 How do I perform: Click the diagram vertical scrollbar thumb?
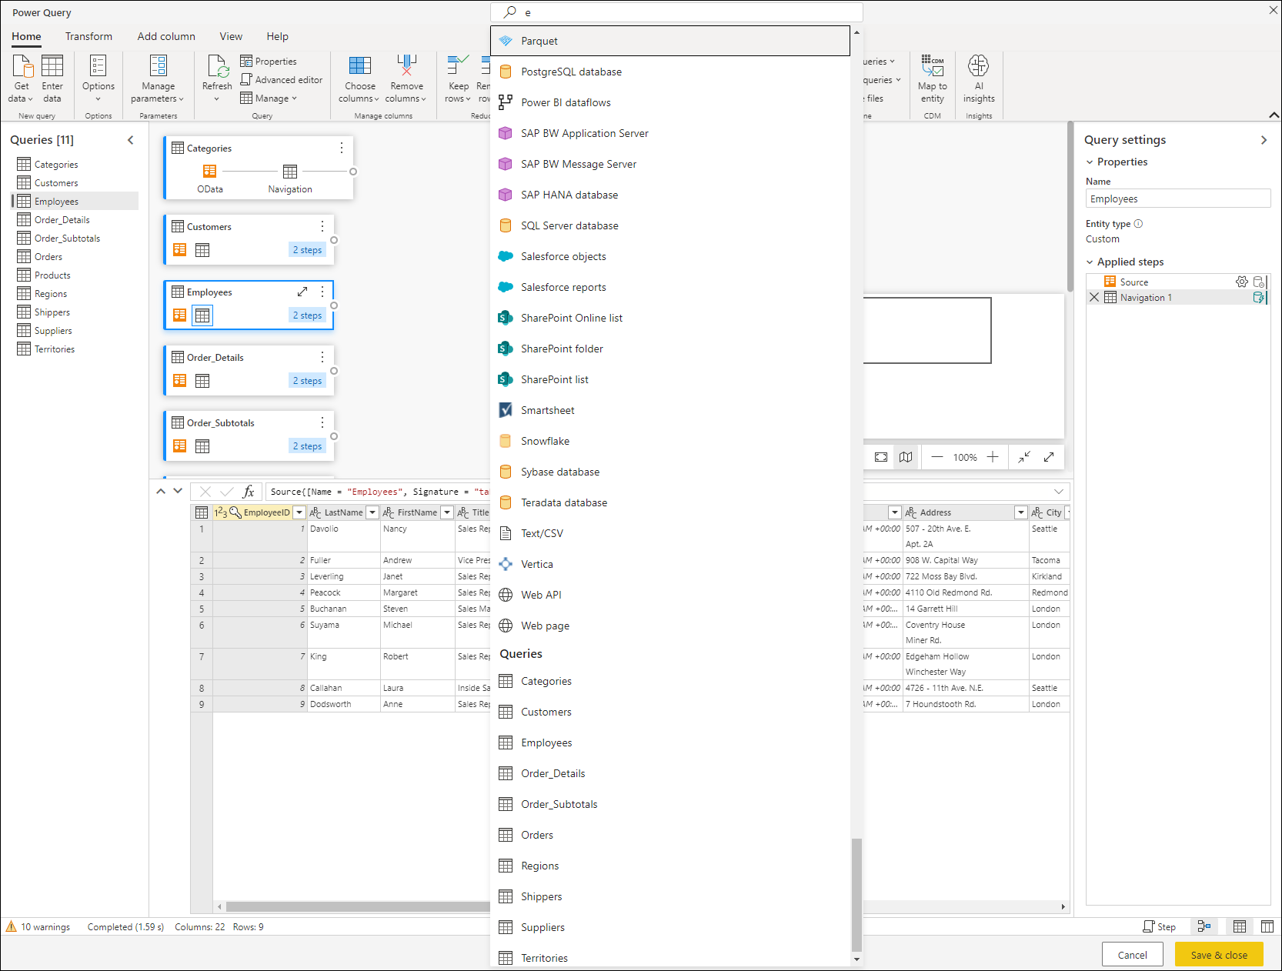coord(1070,206)
